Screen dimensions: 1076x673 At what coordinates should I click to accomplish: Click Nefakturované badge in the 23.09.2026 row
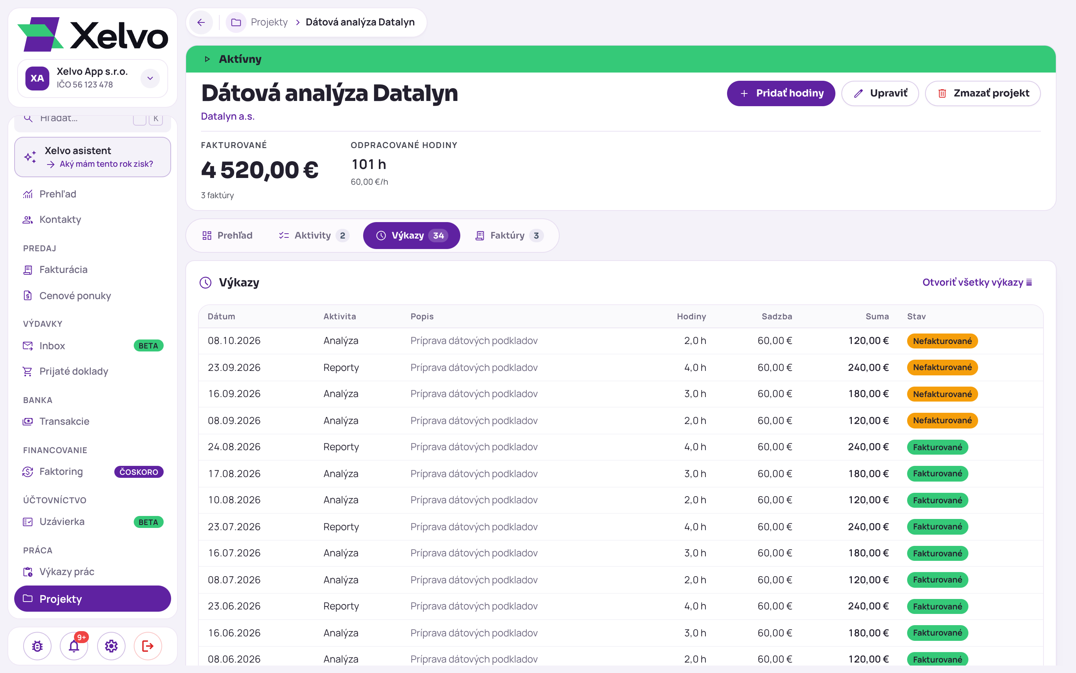pos(942,367)
